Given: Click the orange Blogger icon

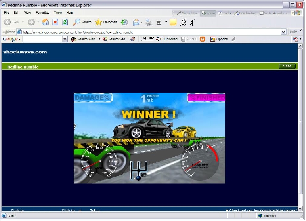Looking at the screenshot, I should click(203, 39).
